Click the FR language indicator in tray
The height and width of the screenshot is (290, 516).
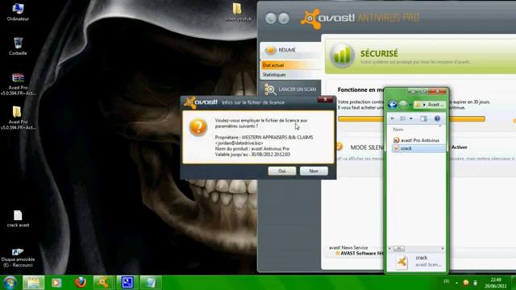446,282
